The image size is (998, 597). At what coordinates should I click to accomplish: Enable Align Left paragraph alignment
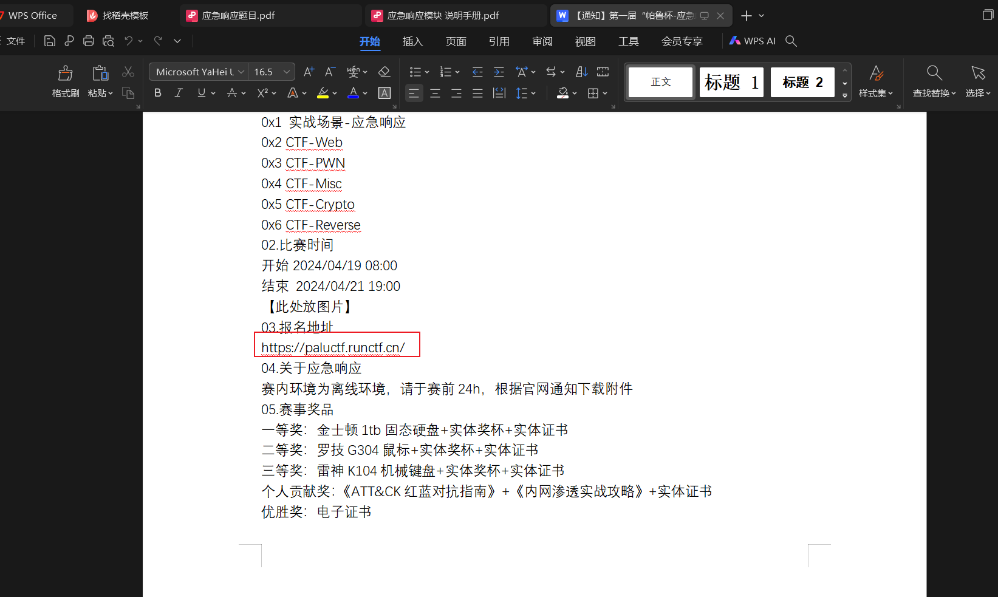pyautogui.click(x=414, y=93)
